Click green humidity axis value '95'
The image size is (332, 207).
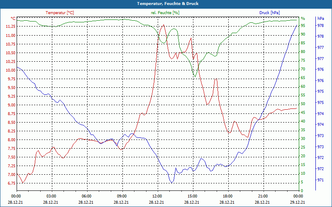pos(303,26)
